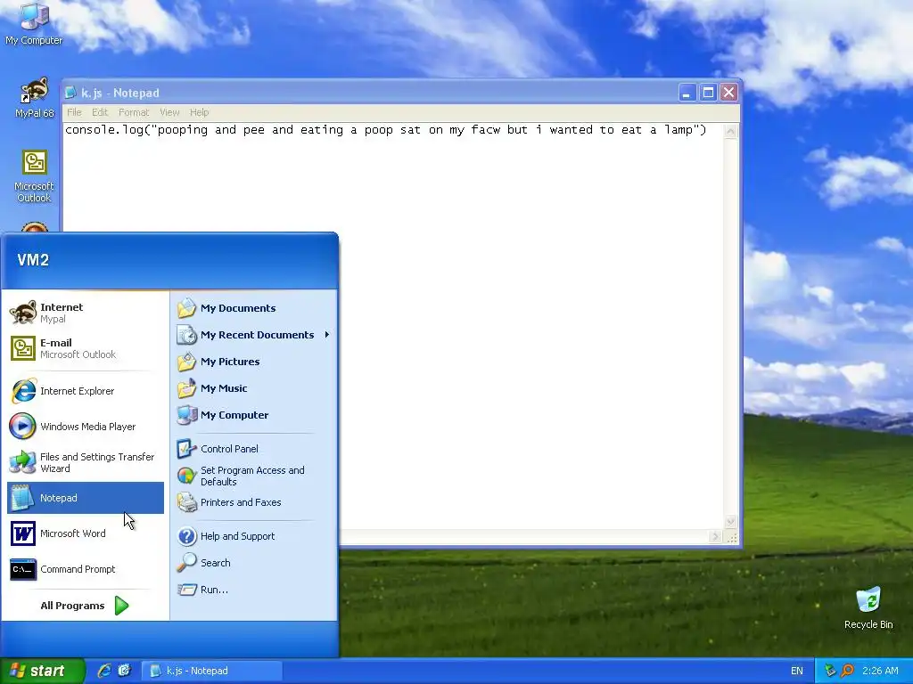Screen dimensions: 913x684
Task: Click Internet Explorer quick launch icon
Action: coord(104,671)
